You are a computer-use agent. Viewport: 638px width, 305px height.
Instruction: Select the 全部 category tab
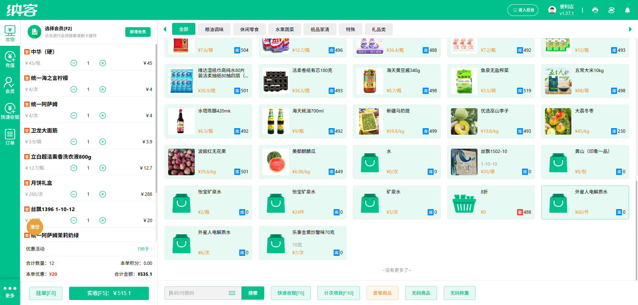coord(184,29)
